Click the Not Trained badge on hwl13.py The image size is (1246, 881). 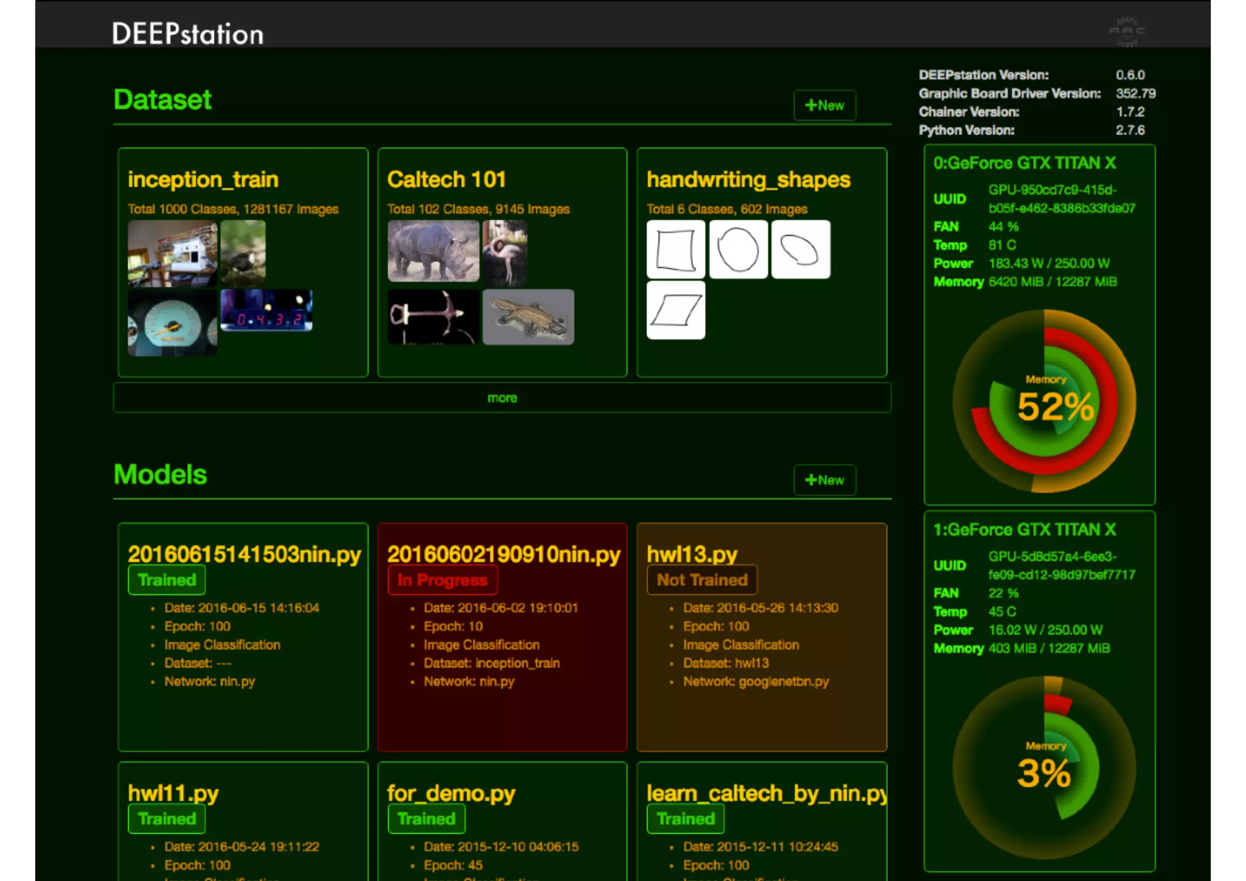702,580
